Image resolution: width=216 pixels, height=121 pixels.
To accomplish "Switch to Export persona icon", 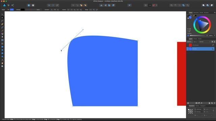I will (x=13, y=5).
